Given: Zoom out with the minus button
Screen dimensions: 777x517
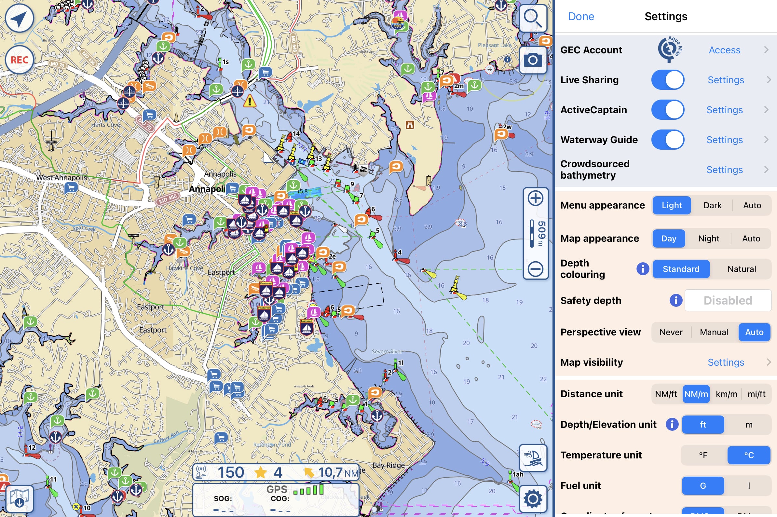Looking at the screenshot, I should click(x=535, y=269).
